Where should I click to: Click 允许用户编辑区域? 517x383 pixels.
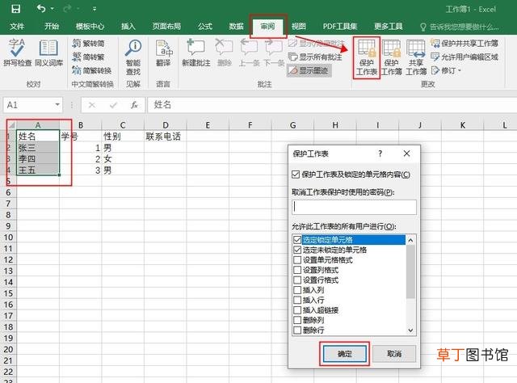[464, 57]
